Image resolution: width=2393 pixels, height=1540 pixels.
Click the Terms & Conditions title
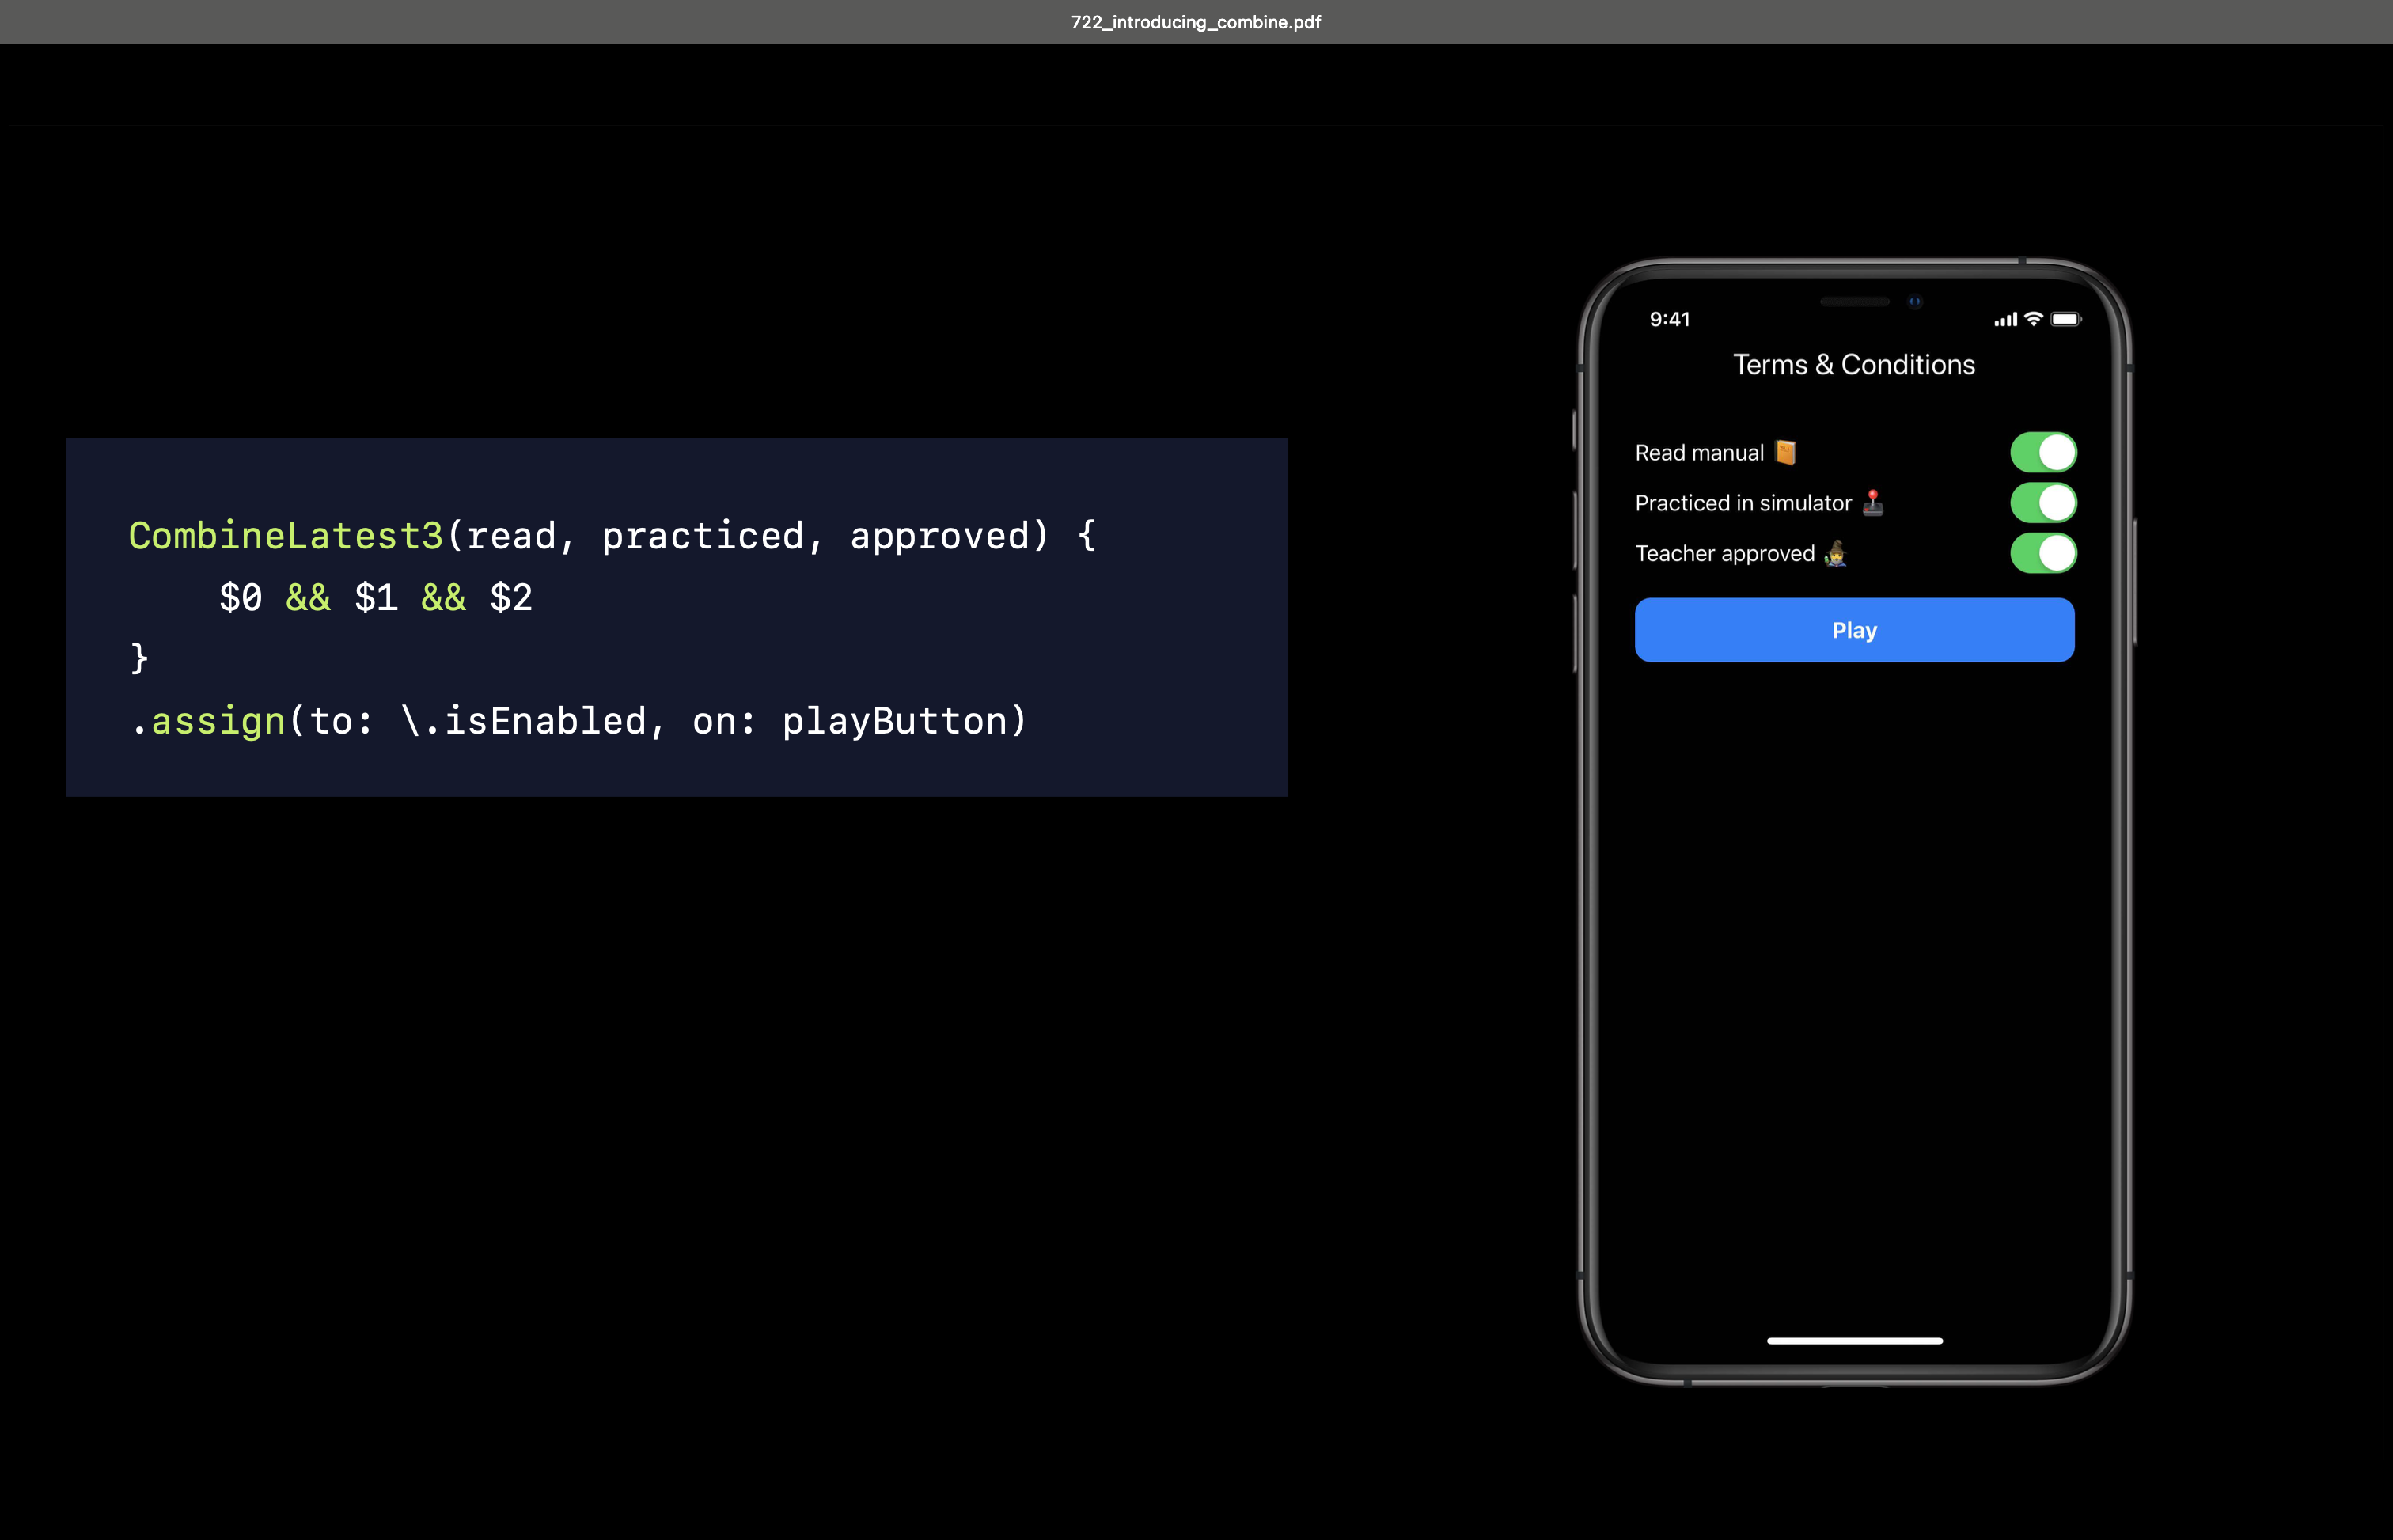tap(1854, 365)
